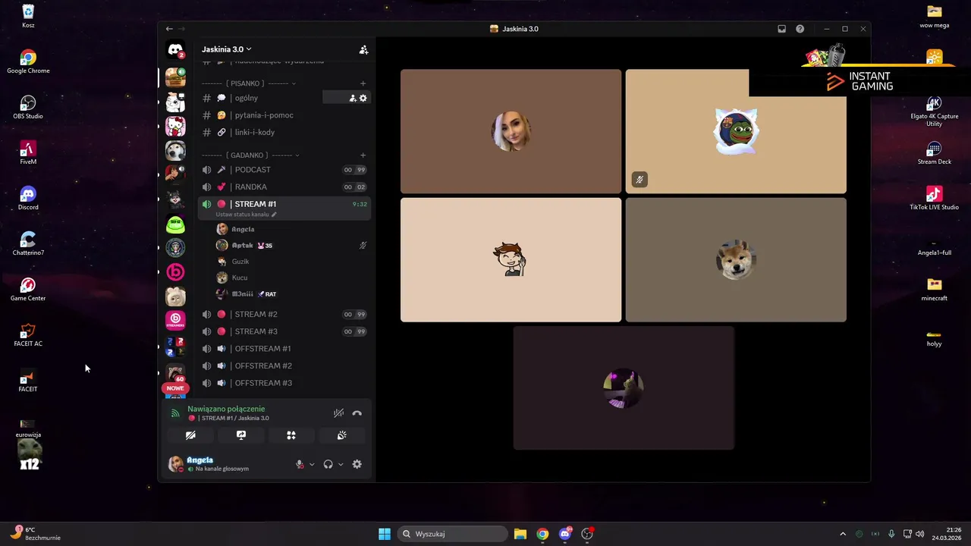Go back with the title bar arrow

tap(169, 29)
